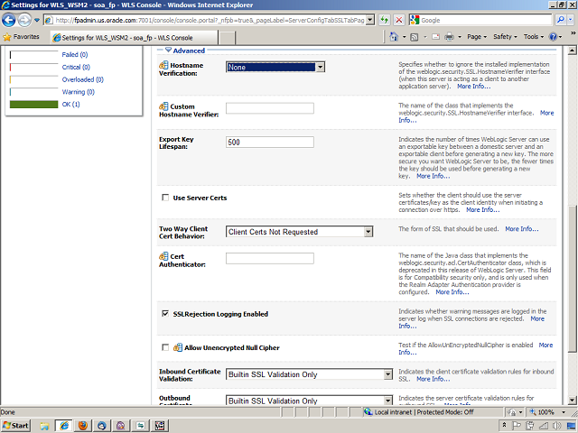The width and height of the screenshot is (578, 433).
Task: Click the Custom Hostname Verifier label icon
Action: tap(163, 106)
